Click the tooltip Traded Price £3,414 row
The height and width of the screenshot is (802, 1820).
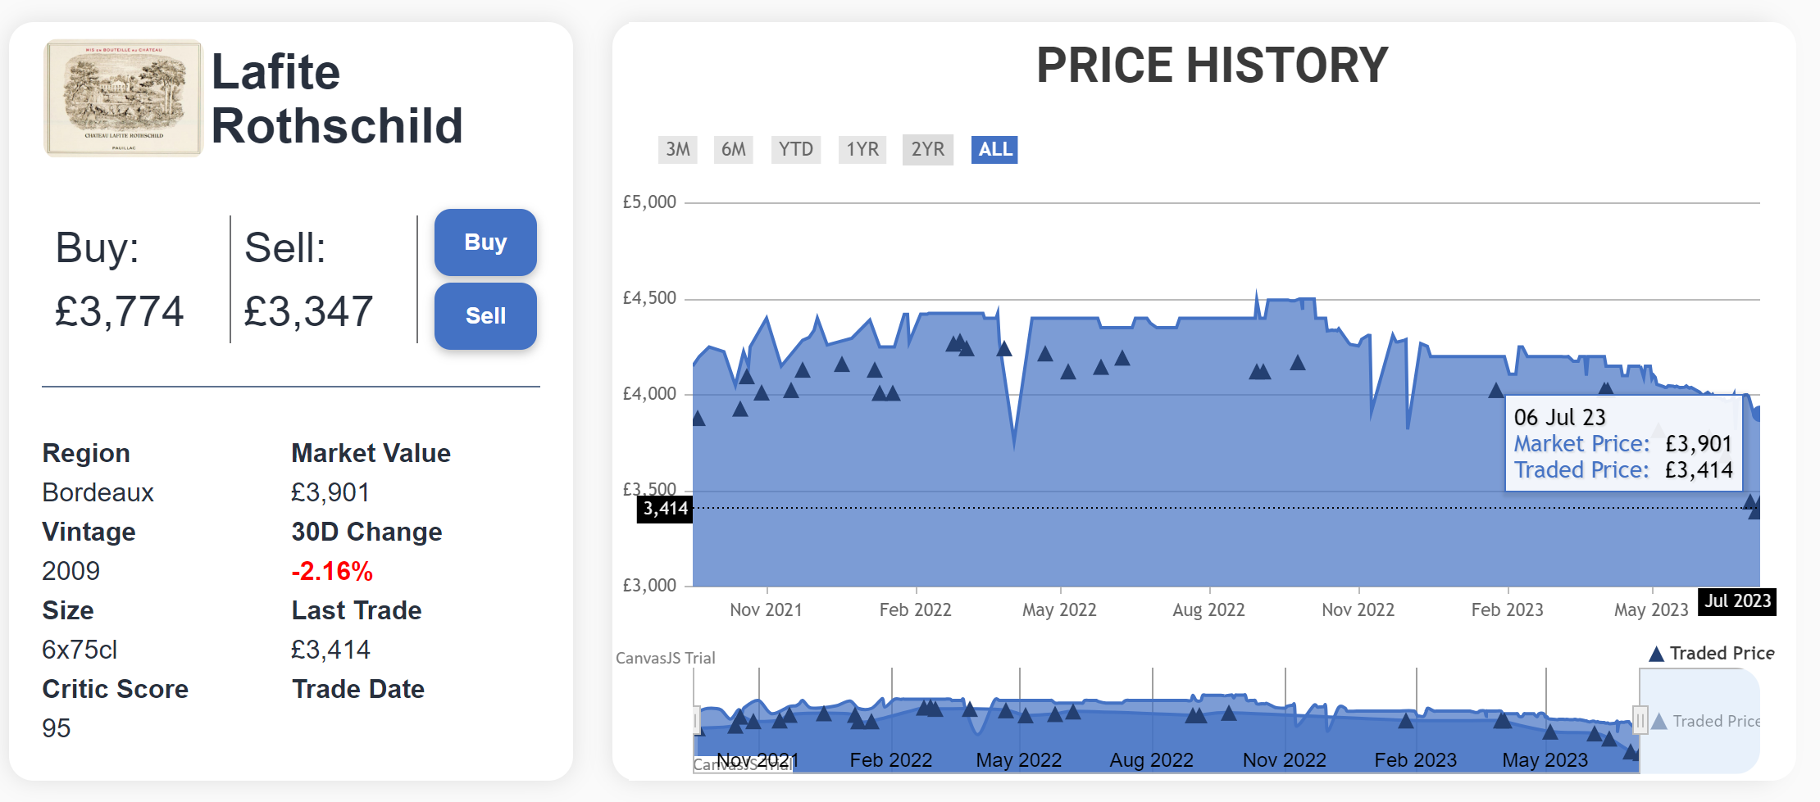(x=1623, y=469)
